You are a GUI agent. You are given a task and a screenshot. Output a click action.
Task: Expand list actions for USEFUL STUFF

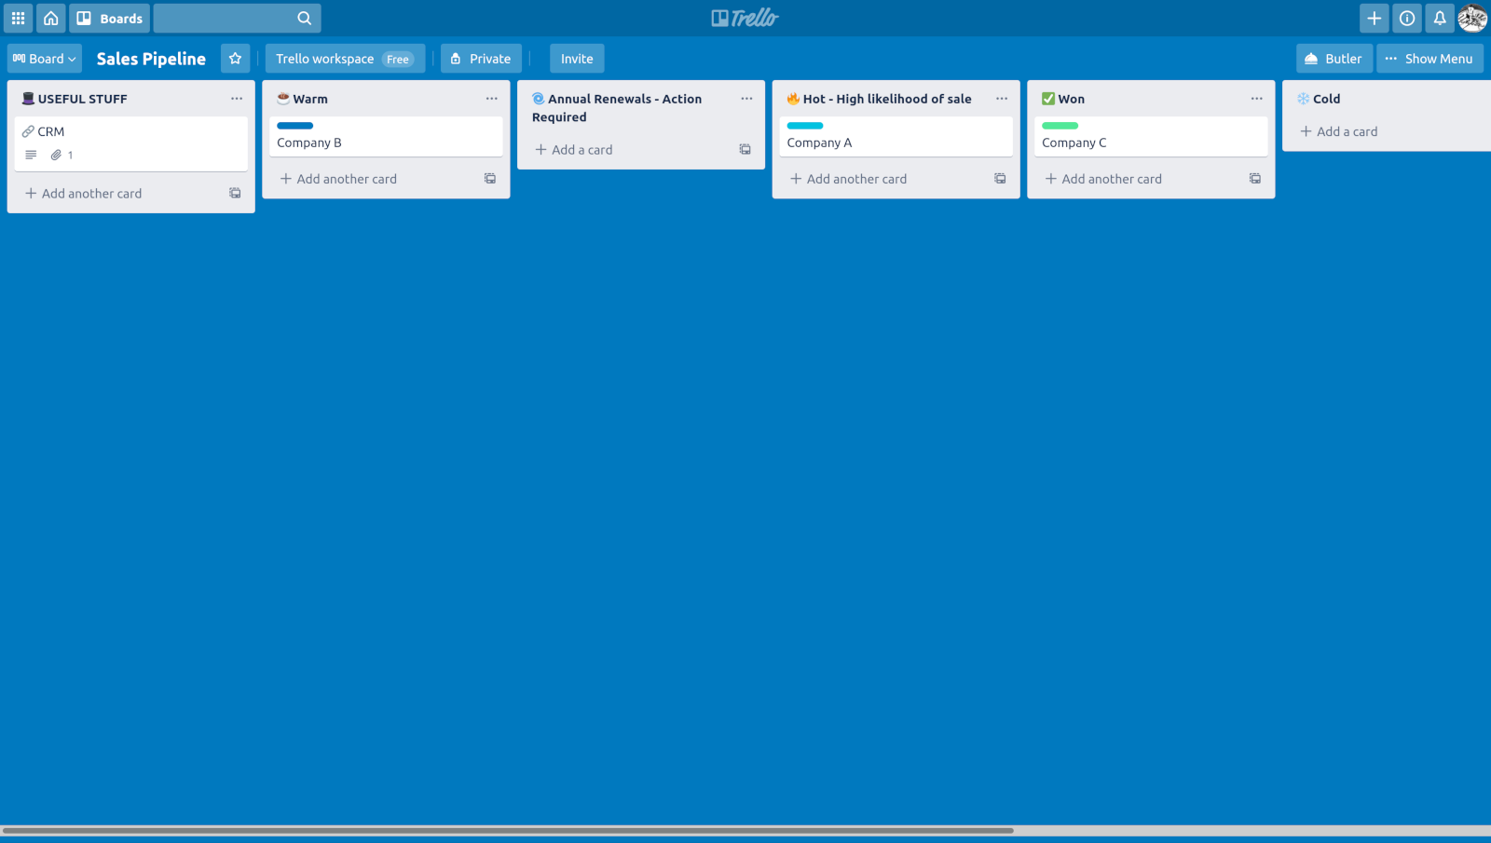pos(237,99)
